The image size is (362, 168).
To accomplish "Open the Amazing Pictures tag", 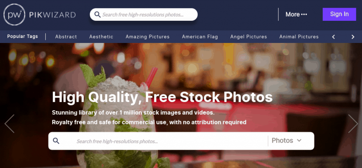I will [147, 37].
